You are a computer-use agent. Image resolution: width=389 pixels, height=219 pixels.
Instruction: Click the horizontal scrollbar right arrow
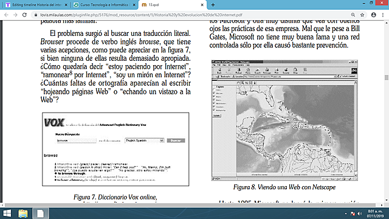(382, 205)
